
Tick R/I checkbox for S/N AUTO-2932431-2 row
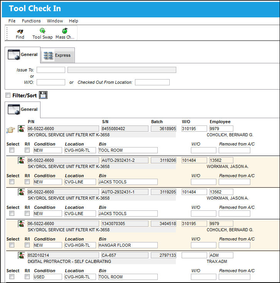click(27, 181)
